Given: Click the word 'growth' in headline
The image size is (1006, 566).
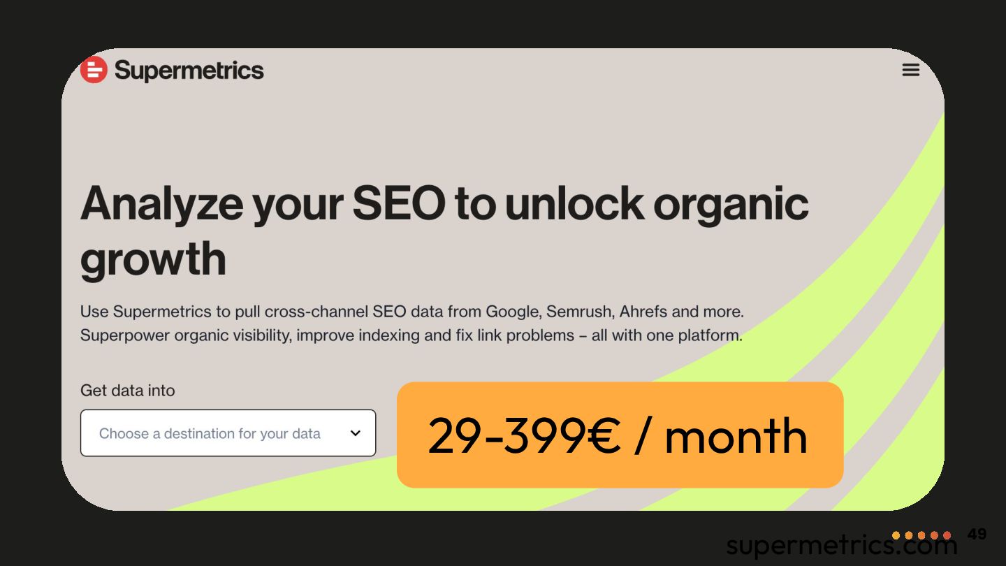Looking at the screenshot, I should (x=153, y=259).
